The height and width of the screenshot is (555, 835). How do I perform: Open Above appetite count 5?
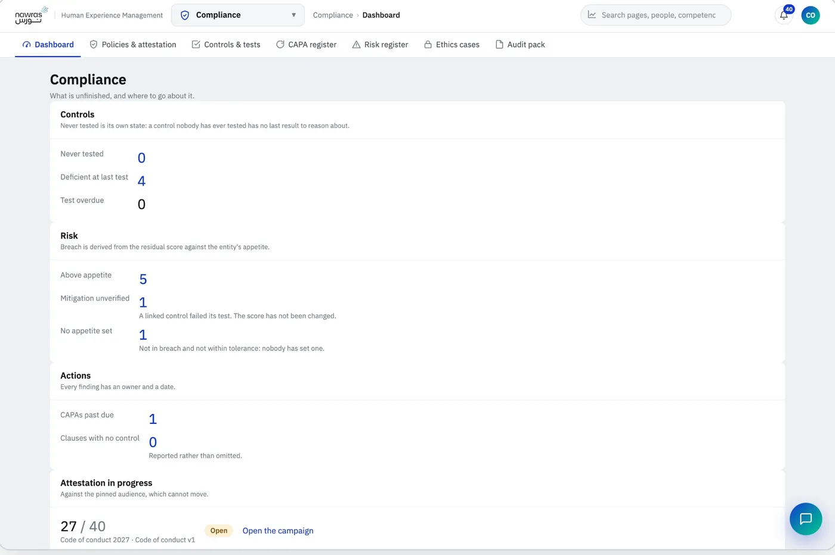tap(143, 279)
